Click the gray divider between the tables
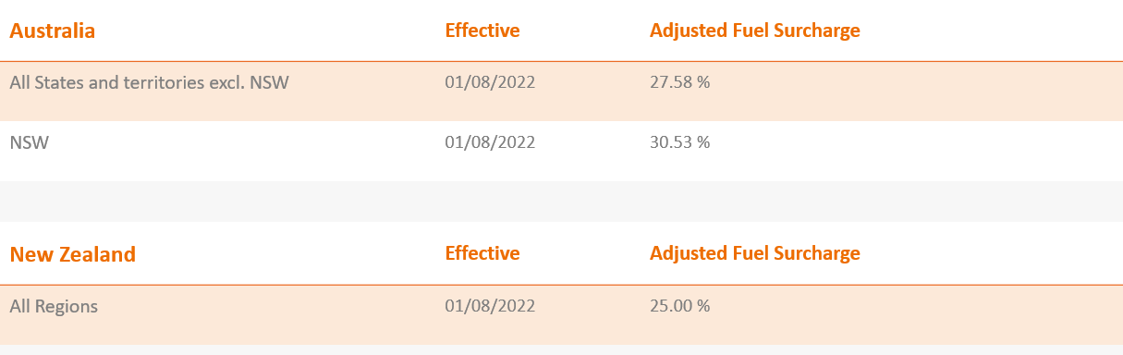1123x355 pixels. click(x=561, y=202)
